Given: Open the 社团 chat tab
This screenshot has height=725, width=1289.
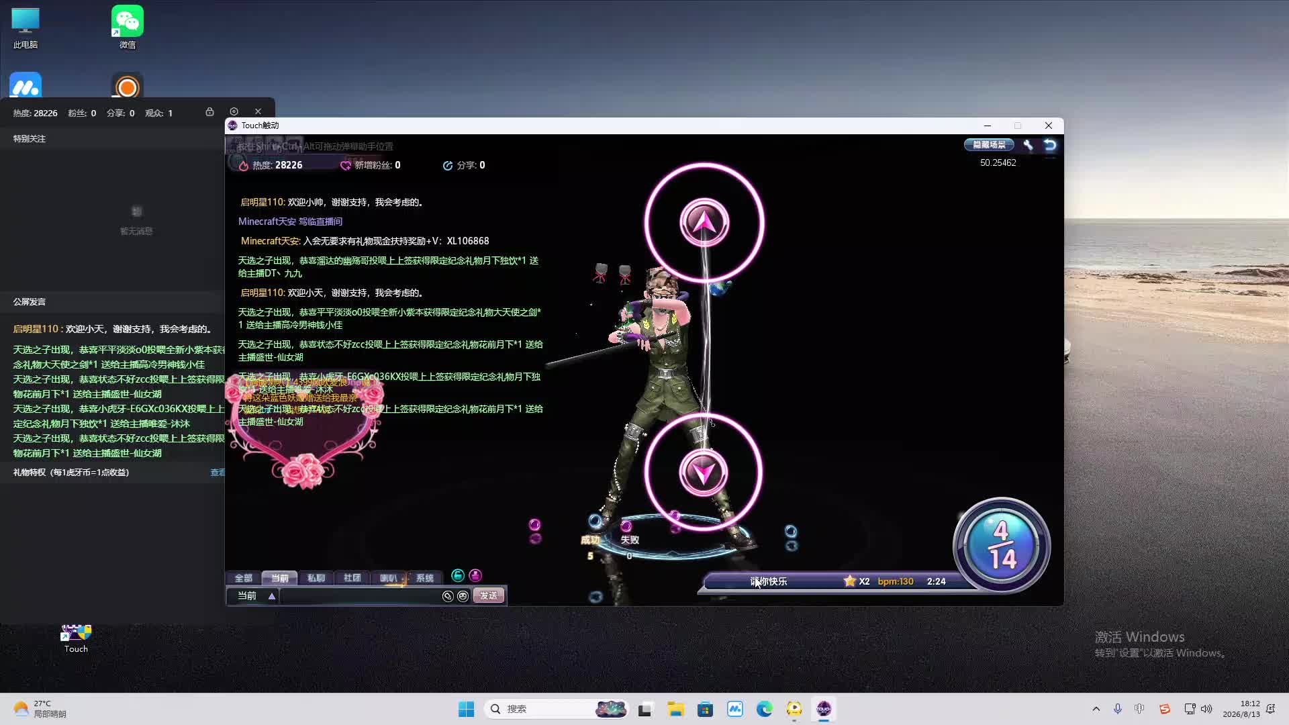Looking at the screenshot, I should [x=352, y=578].
